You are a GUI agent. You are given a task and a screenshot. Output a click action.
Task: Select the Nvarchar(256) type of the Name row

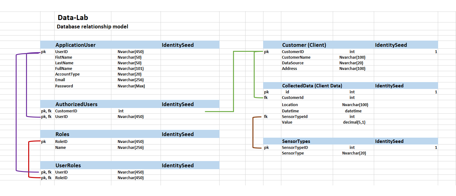[131, 147]
